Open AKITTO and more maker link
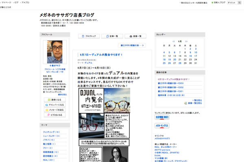Image resolution: width=244 pixels, height=162 pixels. pos(162,150)
